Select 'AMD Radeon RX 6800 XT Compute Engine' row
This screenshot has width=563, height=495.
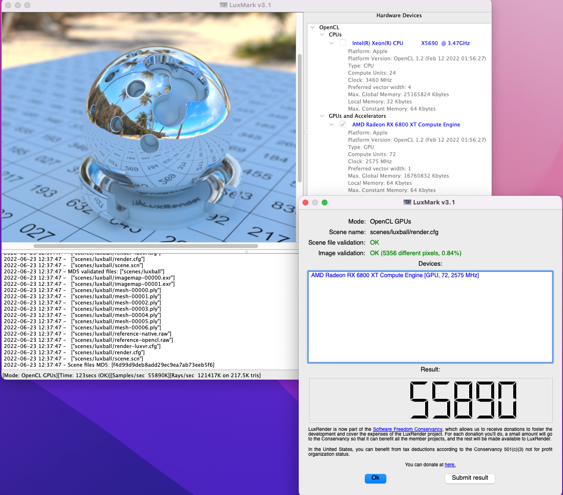tap(406, 124)
